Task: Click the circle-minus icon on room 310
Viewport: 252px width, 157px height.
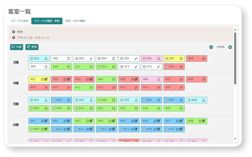Action: click(69, 67)
